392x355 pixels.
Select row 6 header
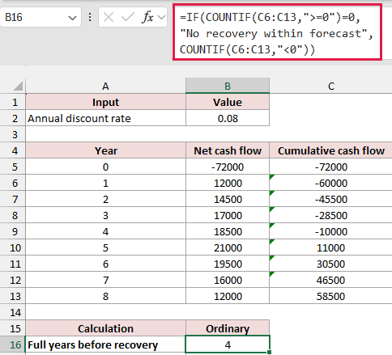[x=13, y=183]
